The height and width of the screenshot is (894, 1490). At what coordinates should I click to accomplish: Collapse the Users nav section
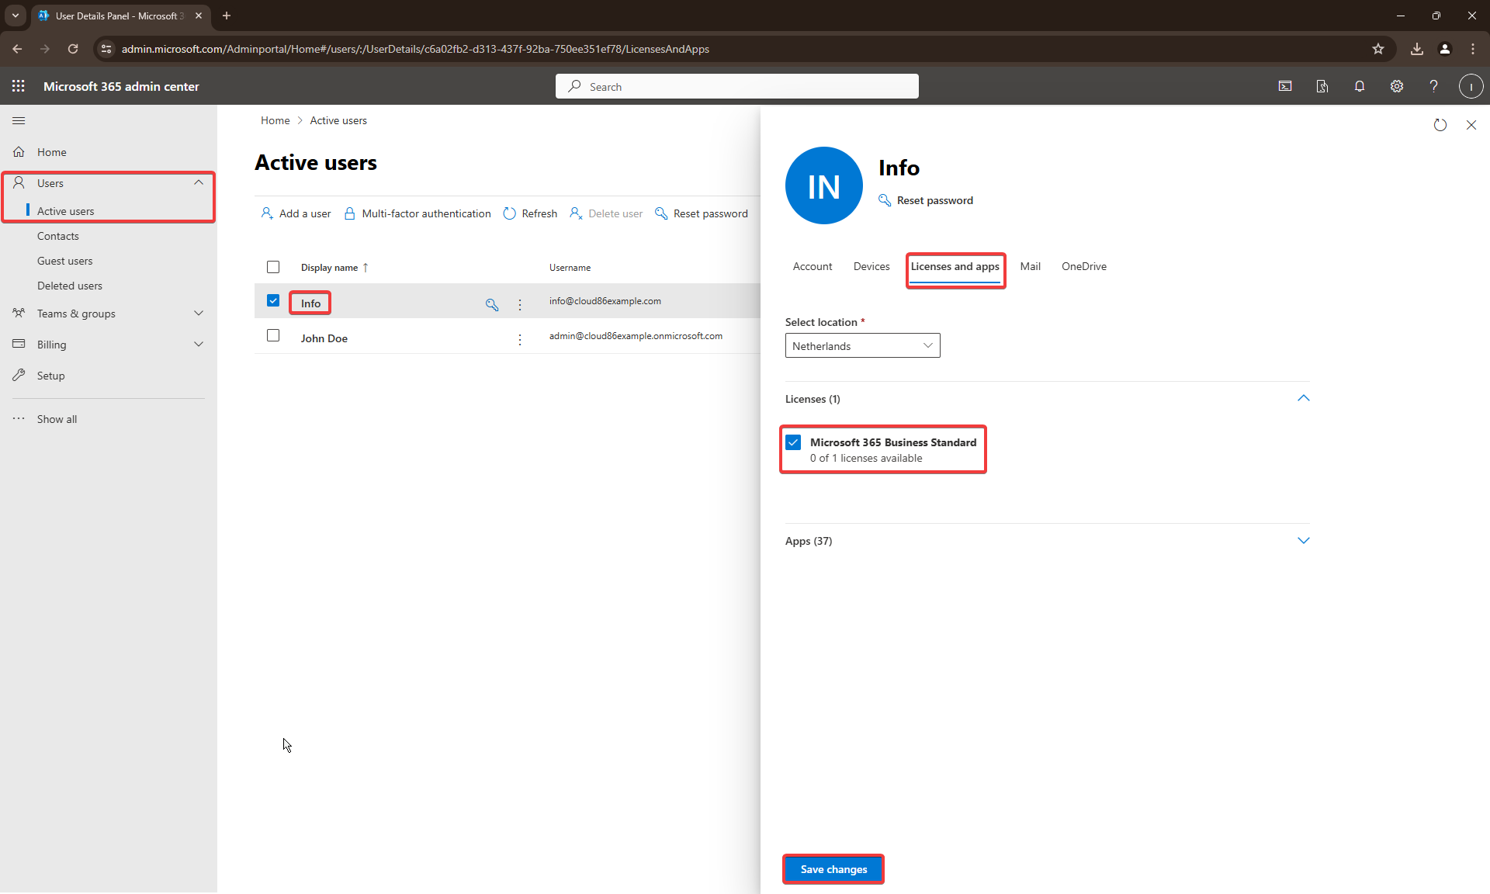point(199,182)
